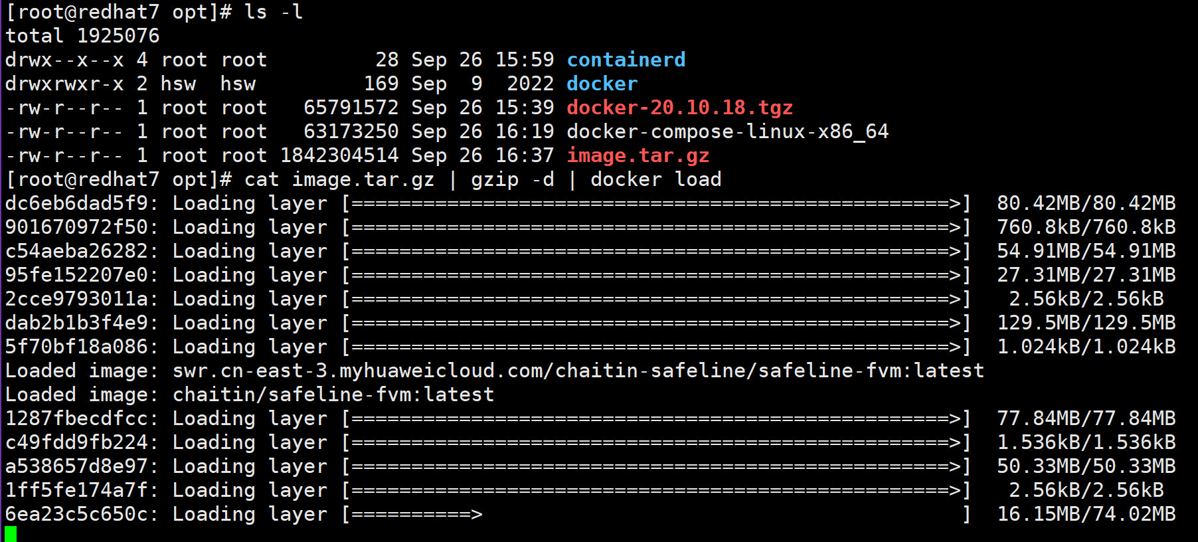Click the "docker load" command text
The image size is (1198, 542).
click(655, 179)
